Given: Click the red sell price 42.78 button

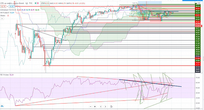Looking at the screenshot, I should [3, 6].
